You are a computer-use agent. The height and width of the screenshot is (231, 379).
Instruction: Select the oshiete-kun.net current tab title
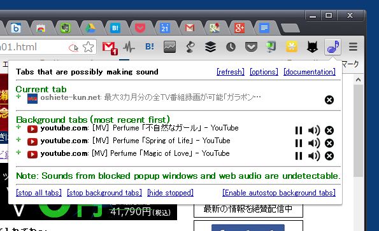coord(150,97)
